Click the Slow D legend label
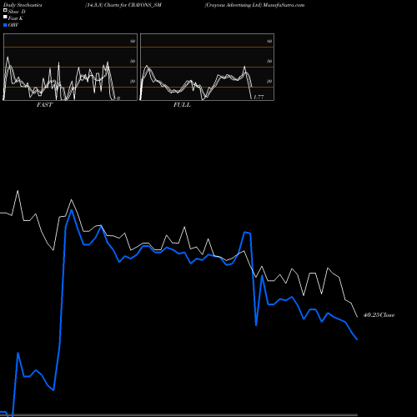417x417 pixels. (x=17, y=12)
